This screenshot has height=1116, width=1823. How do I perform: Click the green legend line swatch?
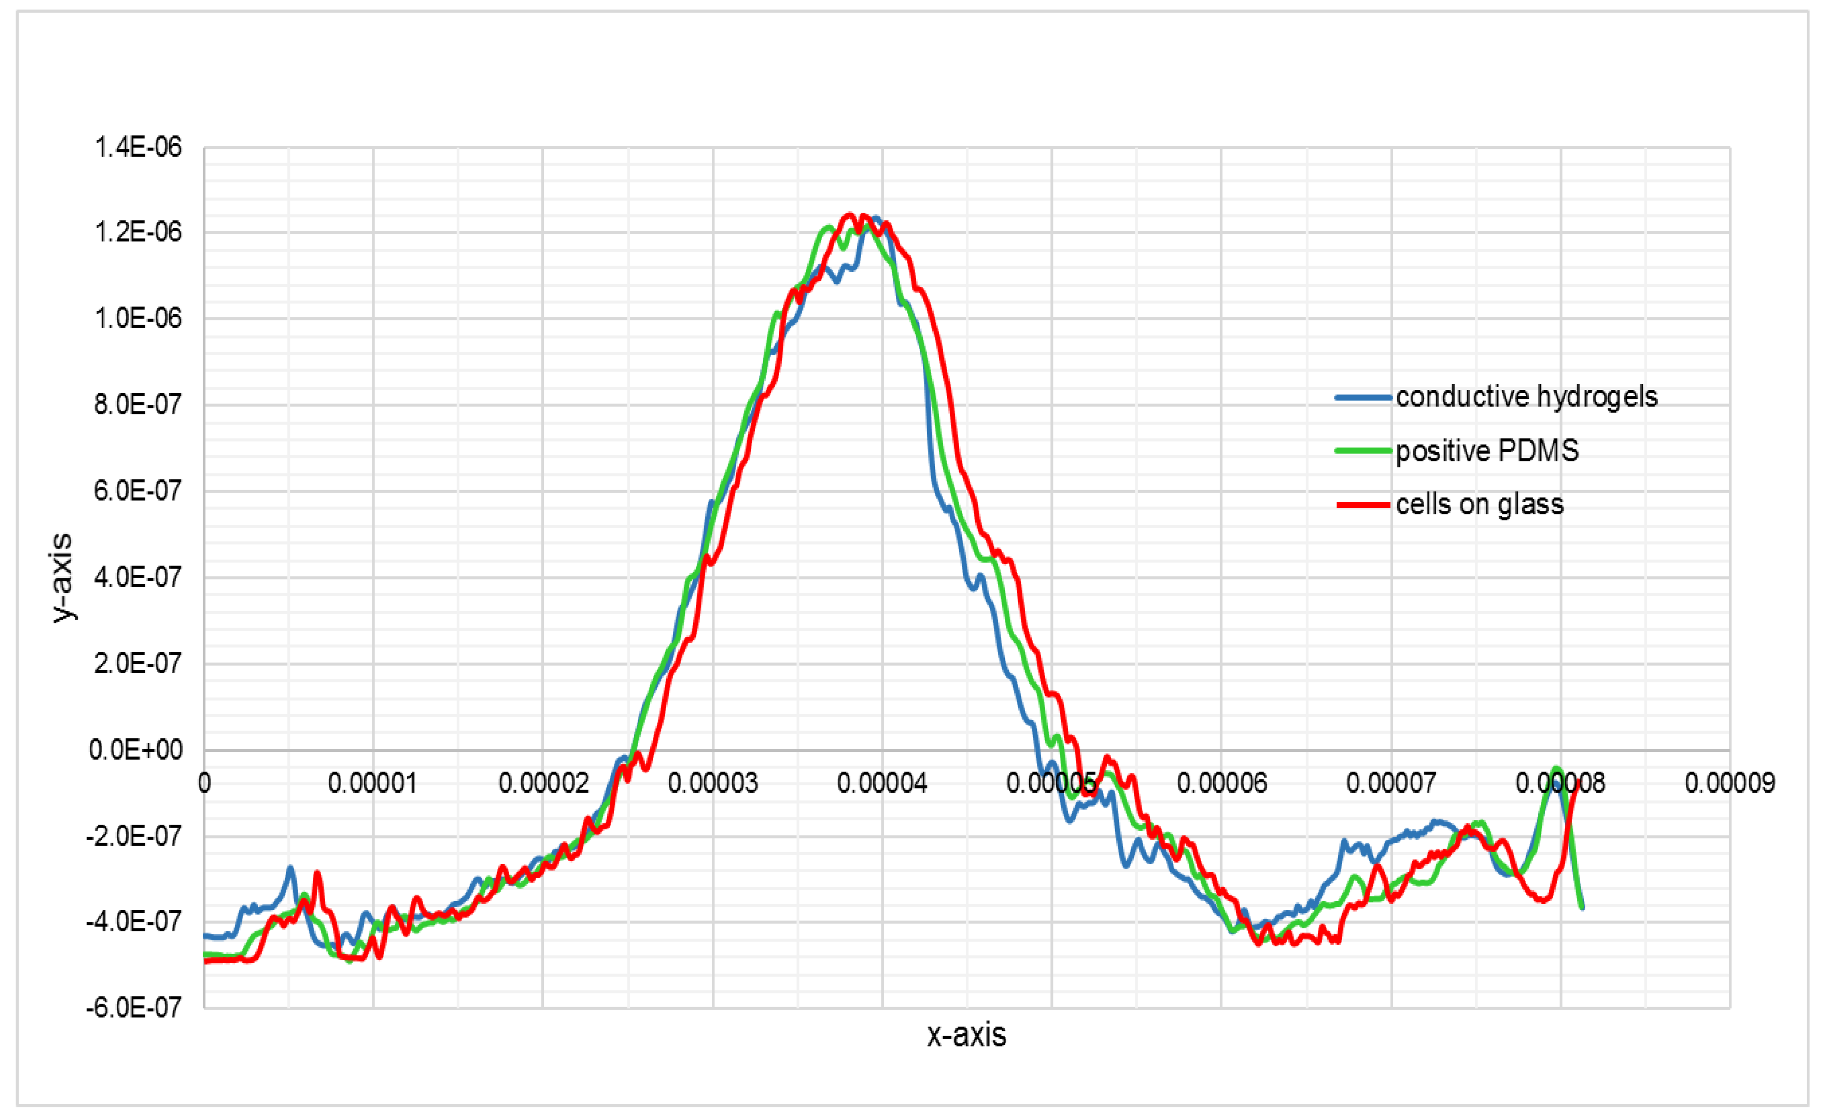coord(1363,451)
